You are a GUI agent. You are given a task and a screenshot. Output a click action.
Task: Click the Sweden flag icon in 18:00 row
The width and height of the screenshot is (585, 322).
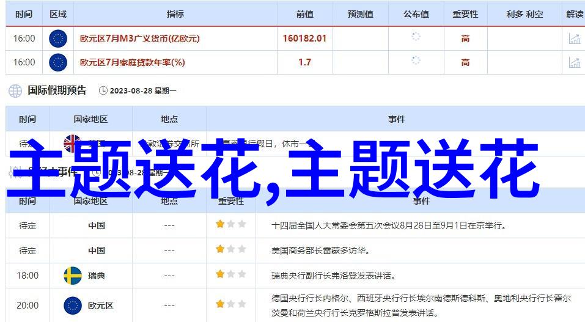tap(73, 276)
